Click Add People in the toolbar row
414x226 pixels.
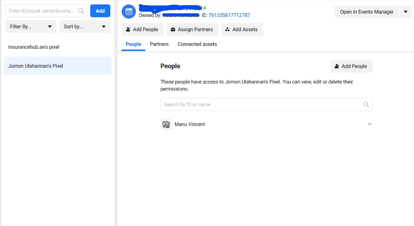tap(142, 29)
